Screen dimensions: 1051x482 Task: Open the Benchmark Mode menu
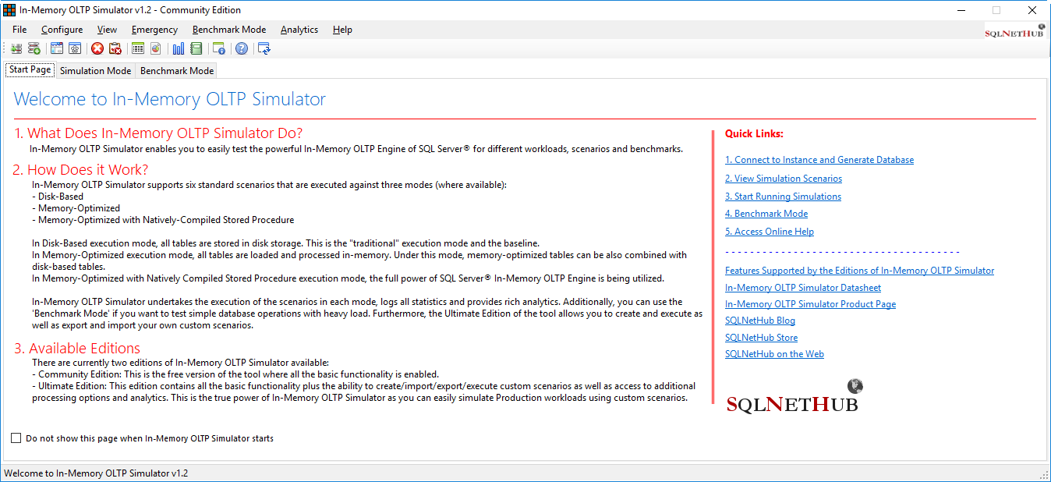(229, 30)
